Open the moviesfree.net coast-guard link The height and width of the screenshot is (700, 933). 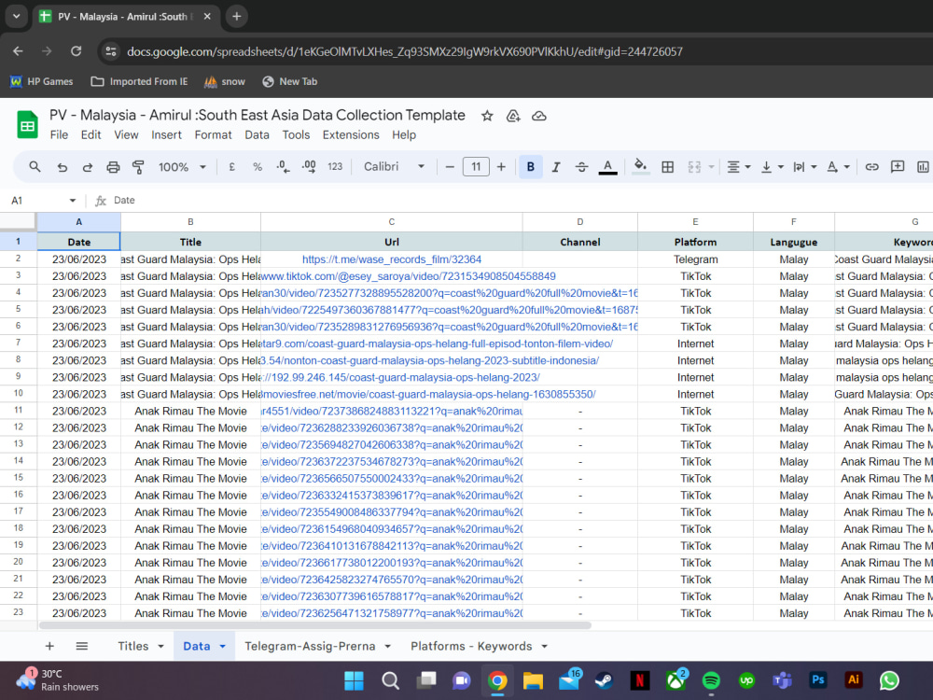[x=429, y=394]
